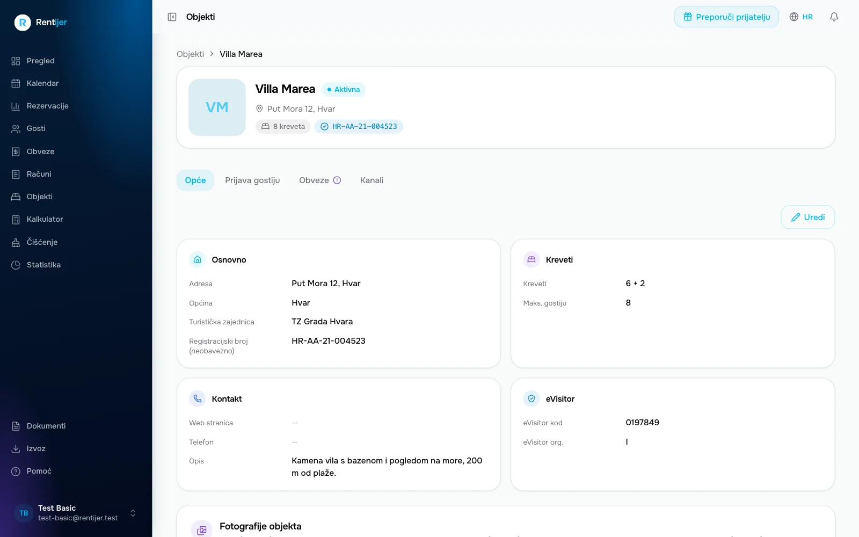Click the Pregled dashboard icon
Image resolution: width=859 pixels, height=537 pixels.
pos(16,61)
